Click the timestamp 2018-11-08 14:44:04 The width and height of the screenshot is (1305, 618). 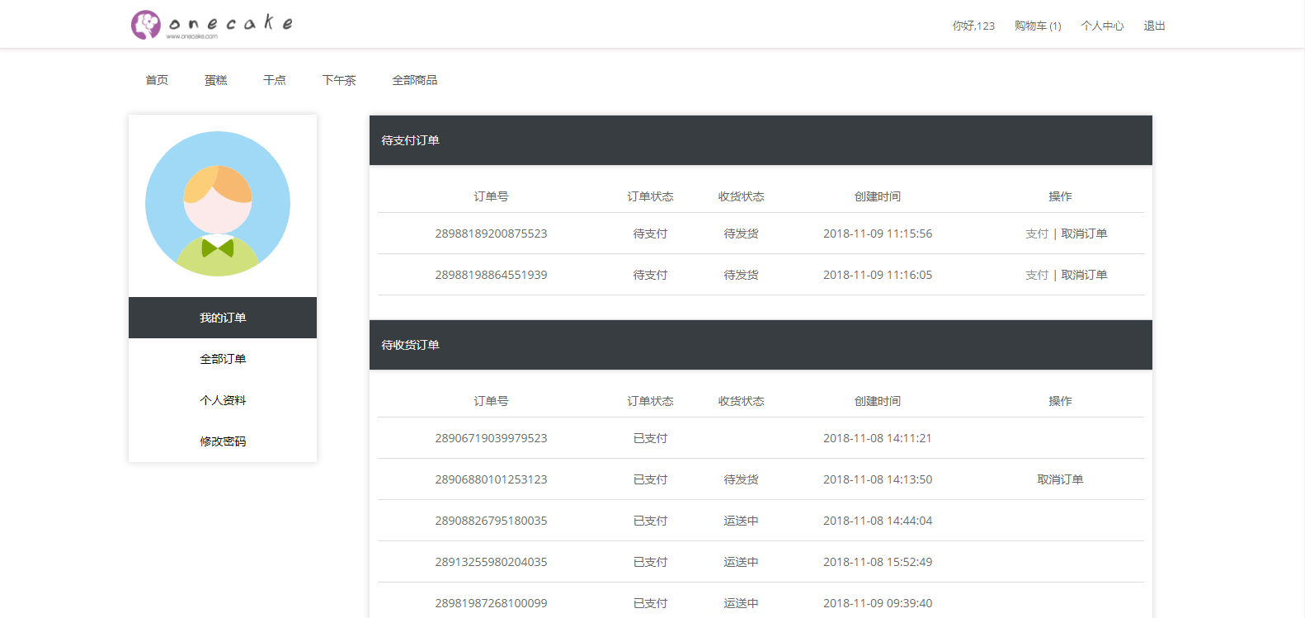pyautogui.click(x=878, y=521)
